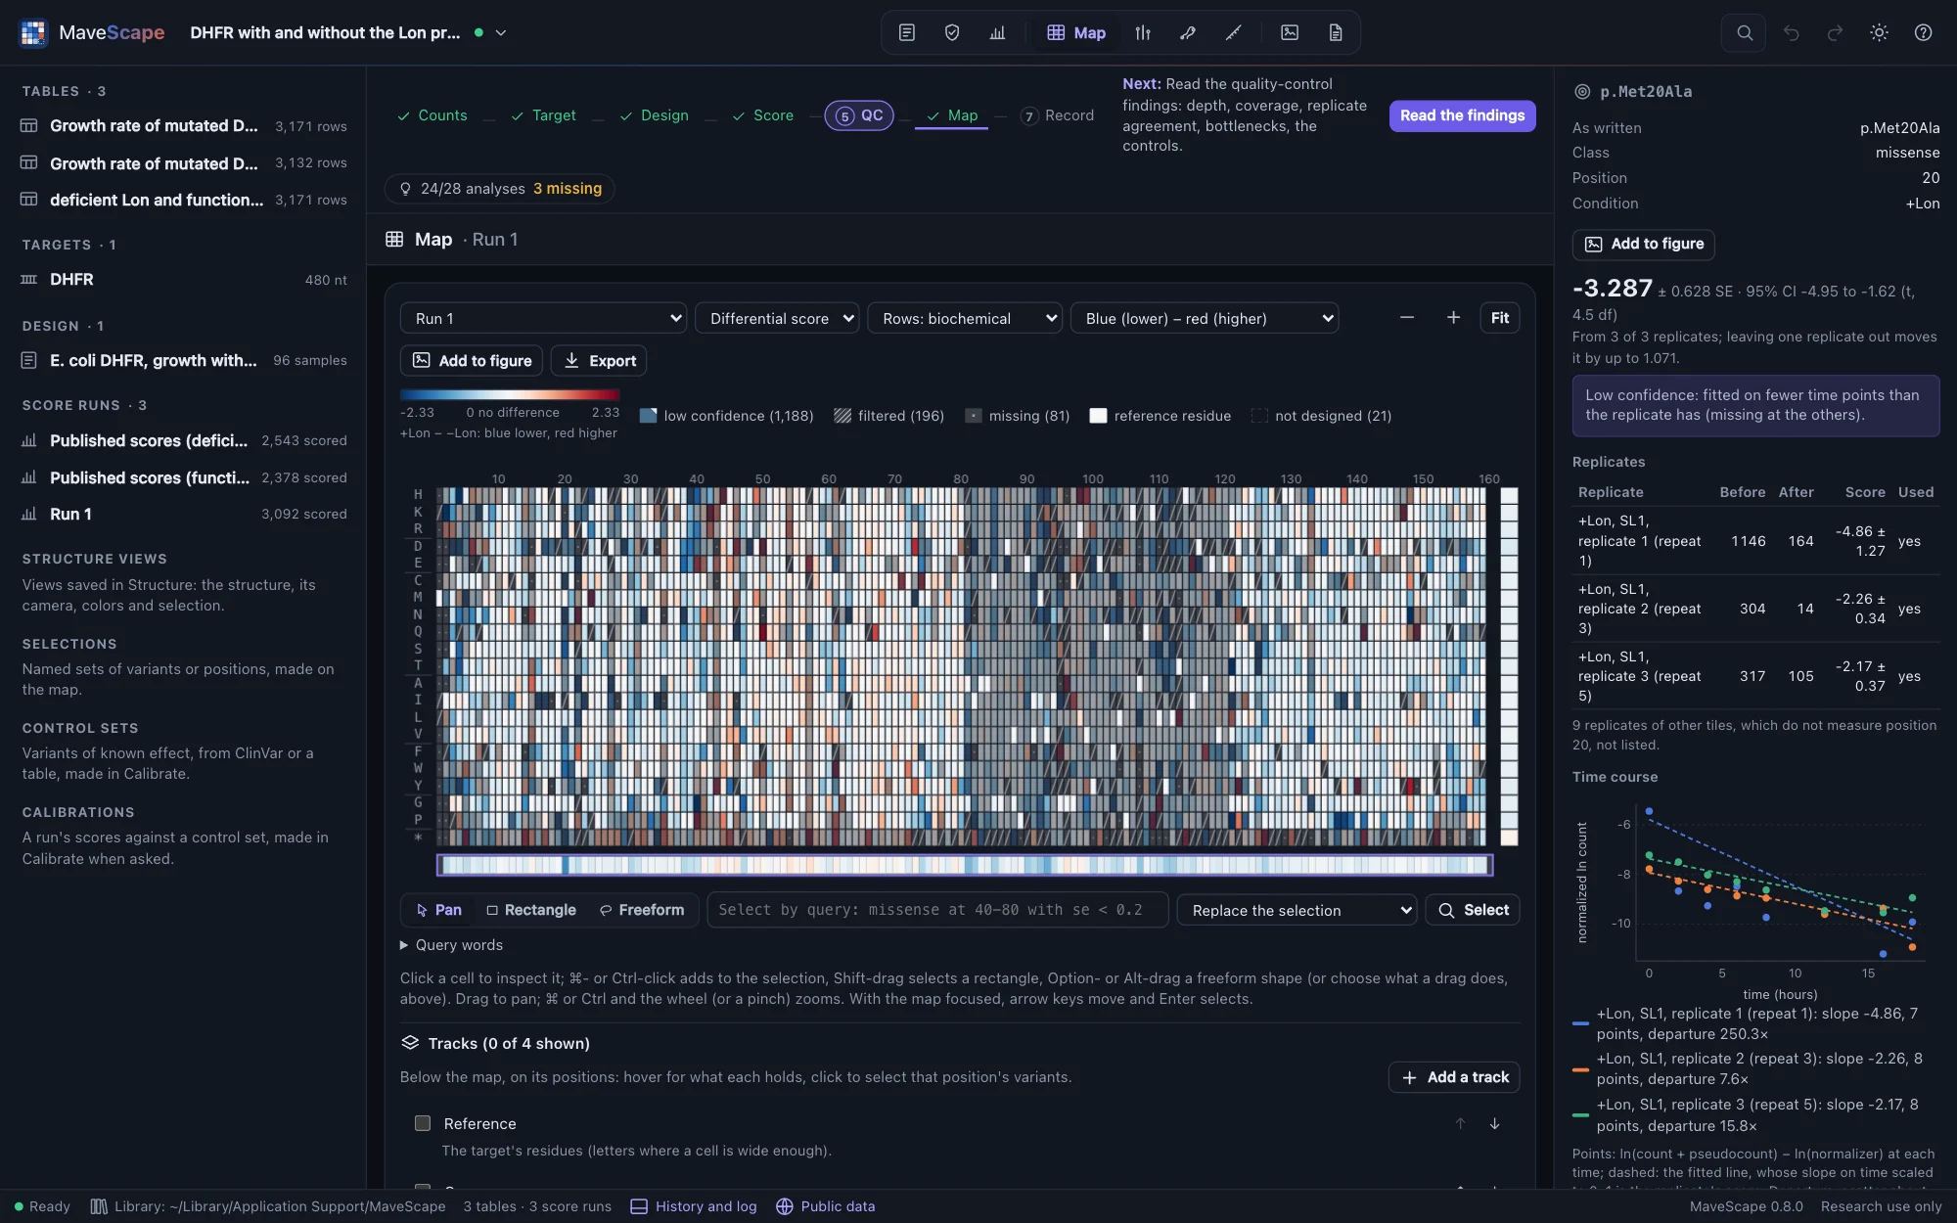Click the undo arrow icon
The width and height of the screenshot is (1957, 1223).
click(x=1791, y=32)
